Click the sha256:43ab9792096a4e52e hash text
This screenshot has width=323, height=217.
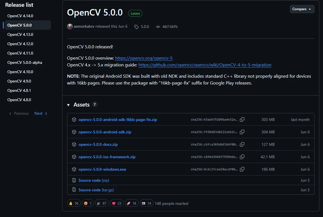click(214, 120)
